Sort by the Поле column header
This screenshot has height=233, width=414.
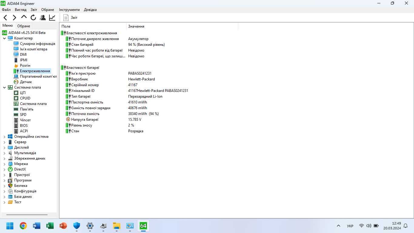(93, 26)
